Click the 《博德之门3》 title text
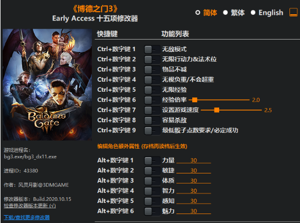 [x=95, y=9]
